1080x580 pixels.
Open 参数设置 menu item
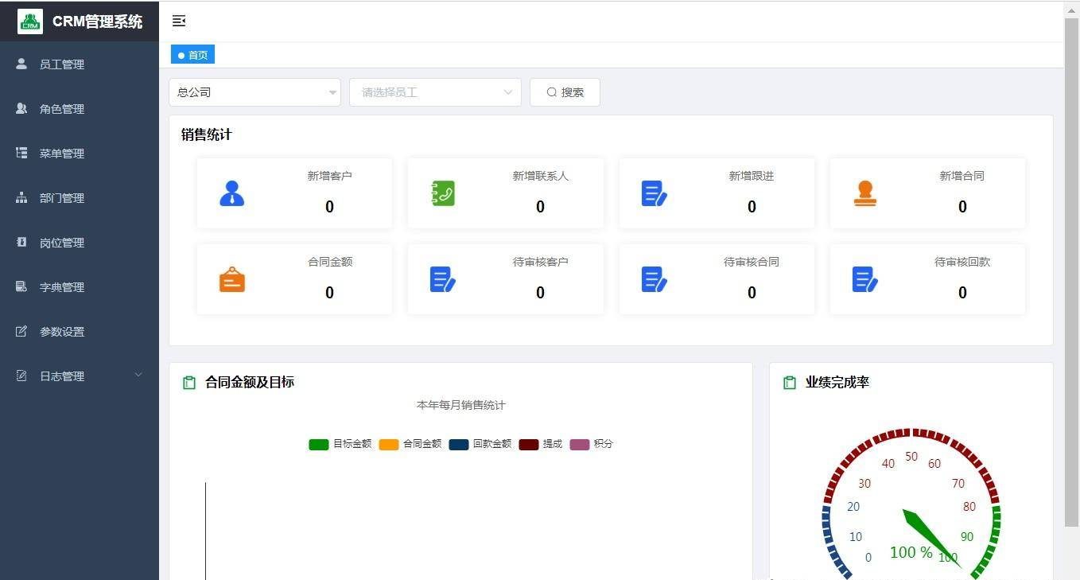coord(80,332)
